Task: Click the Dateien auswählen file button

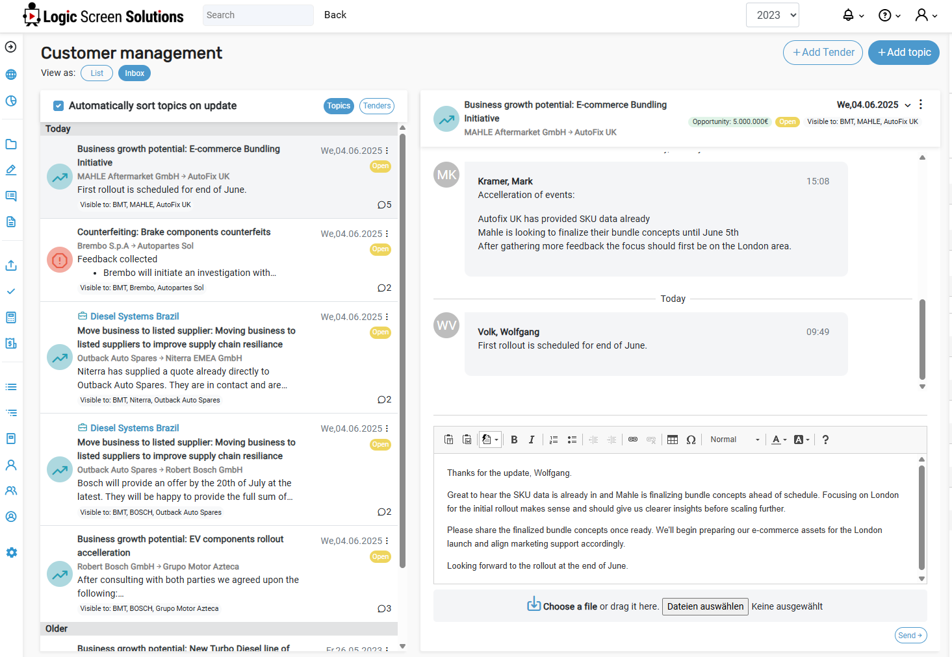Action: coord(705,606)
